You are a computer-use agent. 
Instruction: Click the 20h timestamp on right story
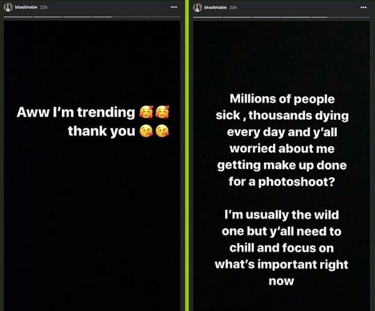pyautogui.click(x=233, y=7)
